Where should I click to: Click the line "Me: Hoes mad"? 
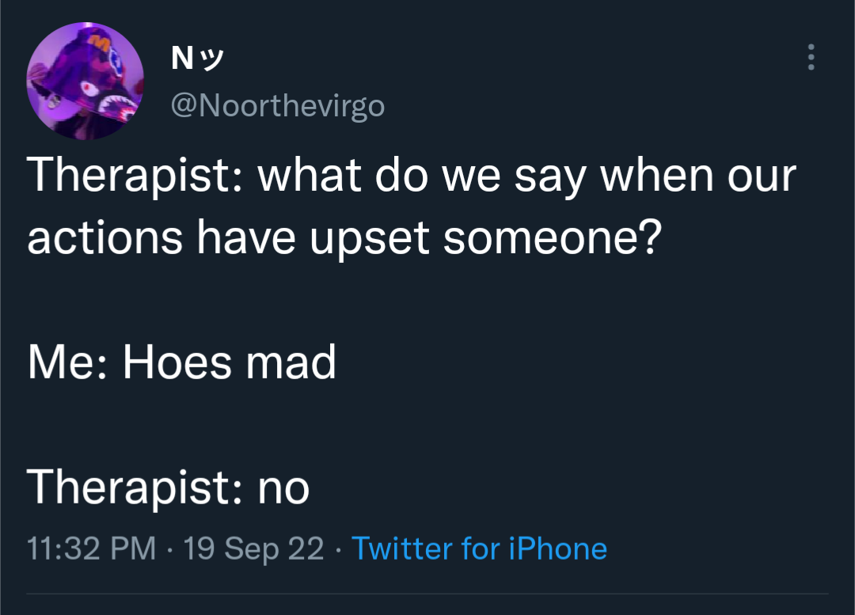click(x=181, y=362)
